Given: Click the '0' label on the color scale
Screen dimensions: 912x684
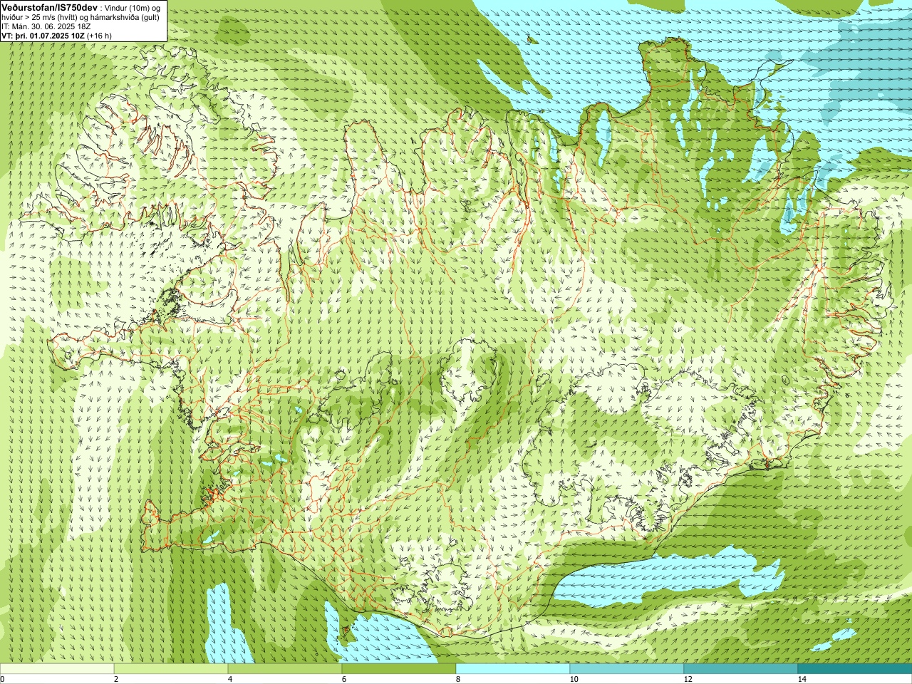Looking at the screenshot, I should pyautogui.click(x=3, y=679).
